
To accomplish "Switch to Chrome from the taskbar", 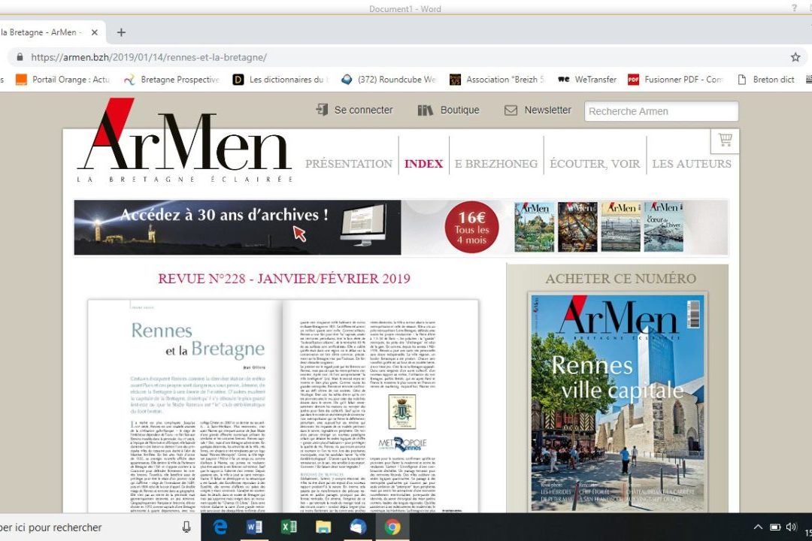I will click(392, 527).
